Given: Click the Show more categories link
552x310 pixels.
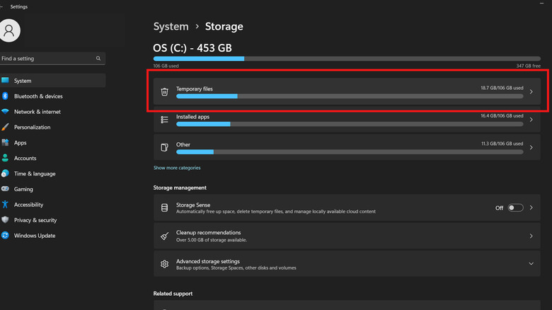Looking at the screenshot, I should point(177,168).
